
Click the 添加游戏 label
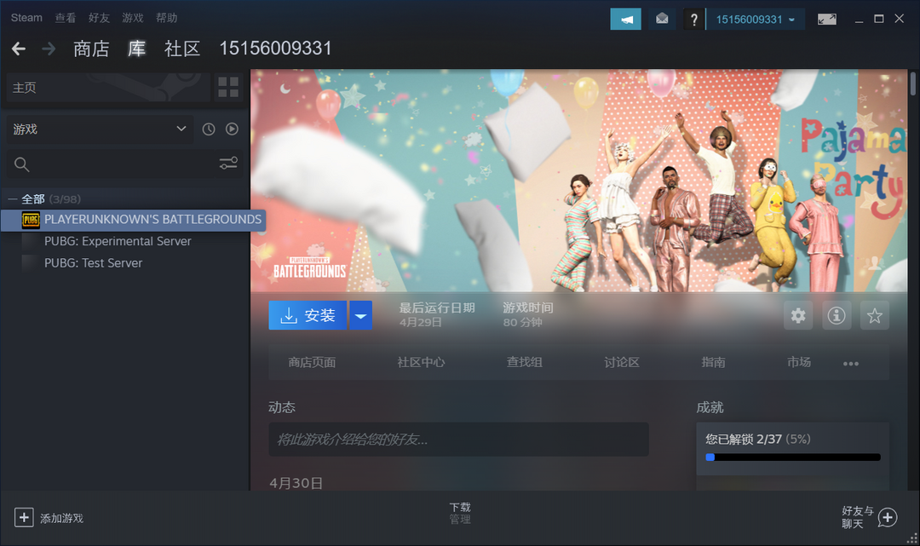coord(61,519)
